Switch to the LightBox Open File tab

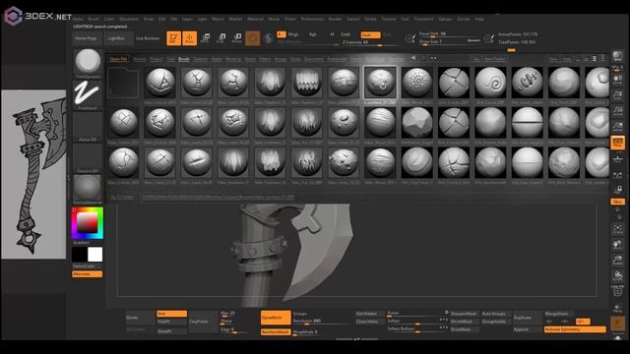(118, 59)
